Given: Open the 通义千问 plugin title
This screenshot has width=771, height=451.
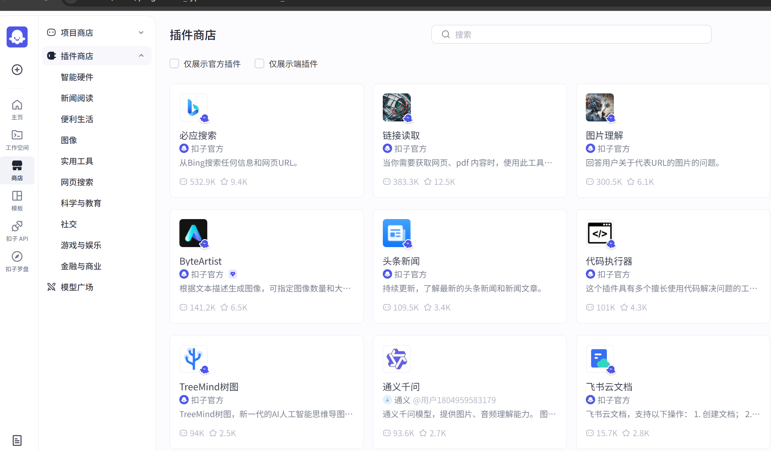Looking at the screenshot, I should tap(401, 387).
